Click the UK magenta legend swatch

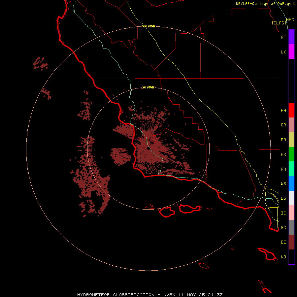291,52
